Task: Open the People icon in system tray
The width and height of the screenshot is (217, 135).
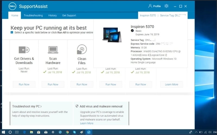Action: click(x=191, y=132)
